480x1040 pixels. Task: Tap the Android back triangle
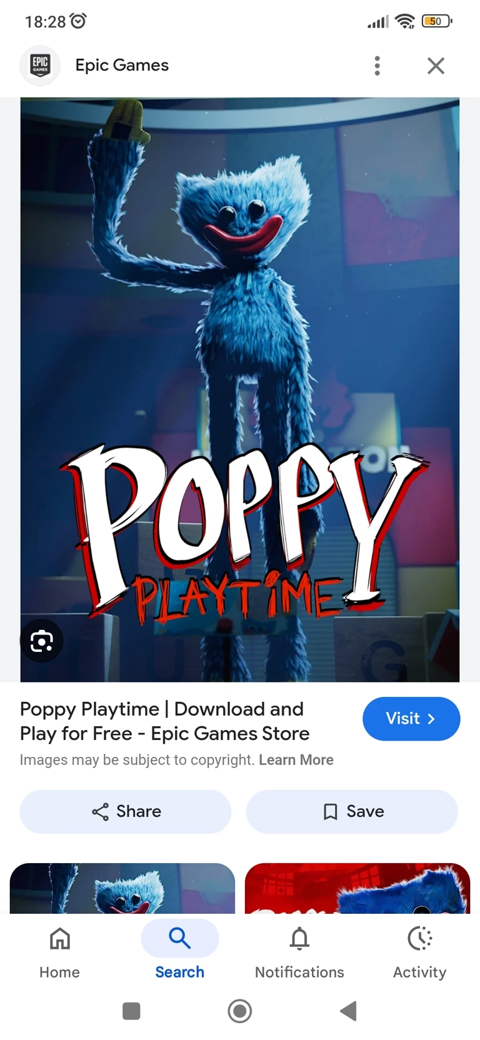348,1011
